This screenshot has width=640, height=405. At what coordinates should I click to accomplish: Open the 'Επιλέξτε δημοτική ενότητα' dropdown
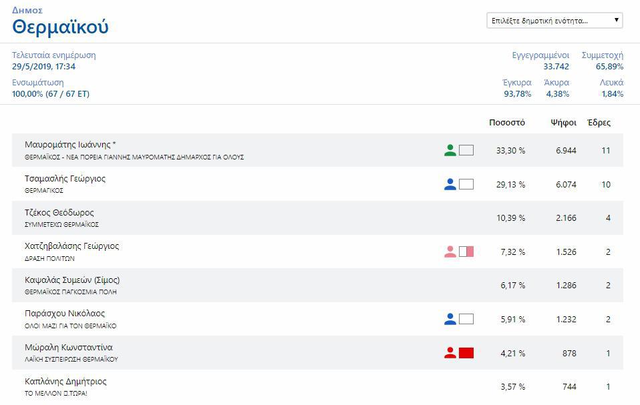554,21
